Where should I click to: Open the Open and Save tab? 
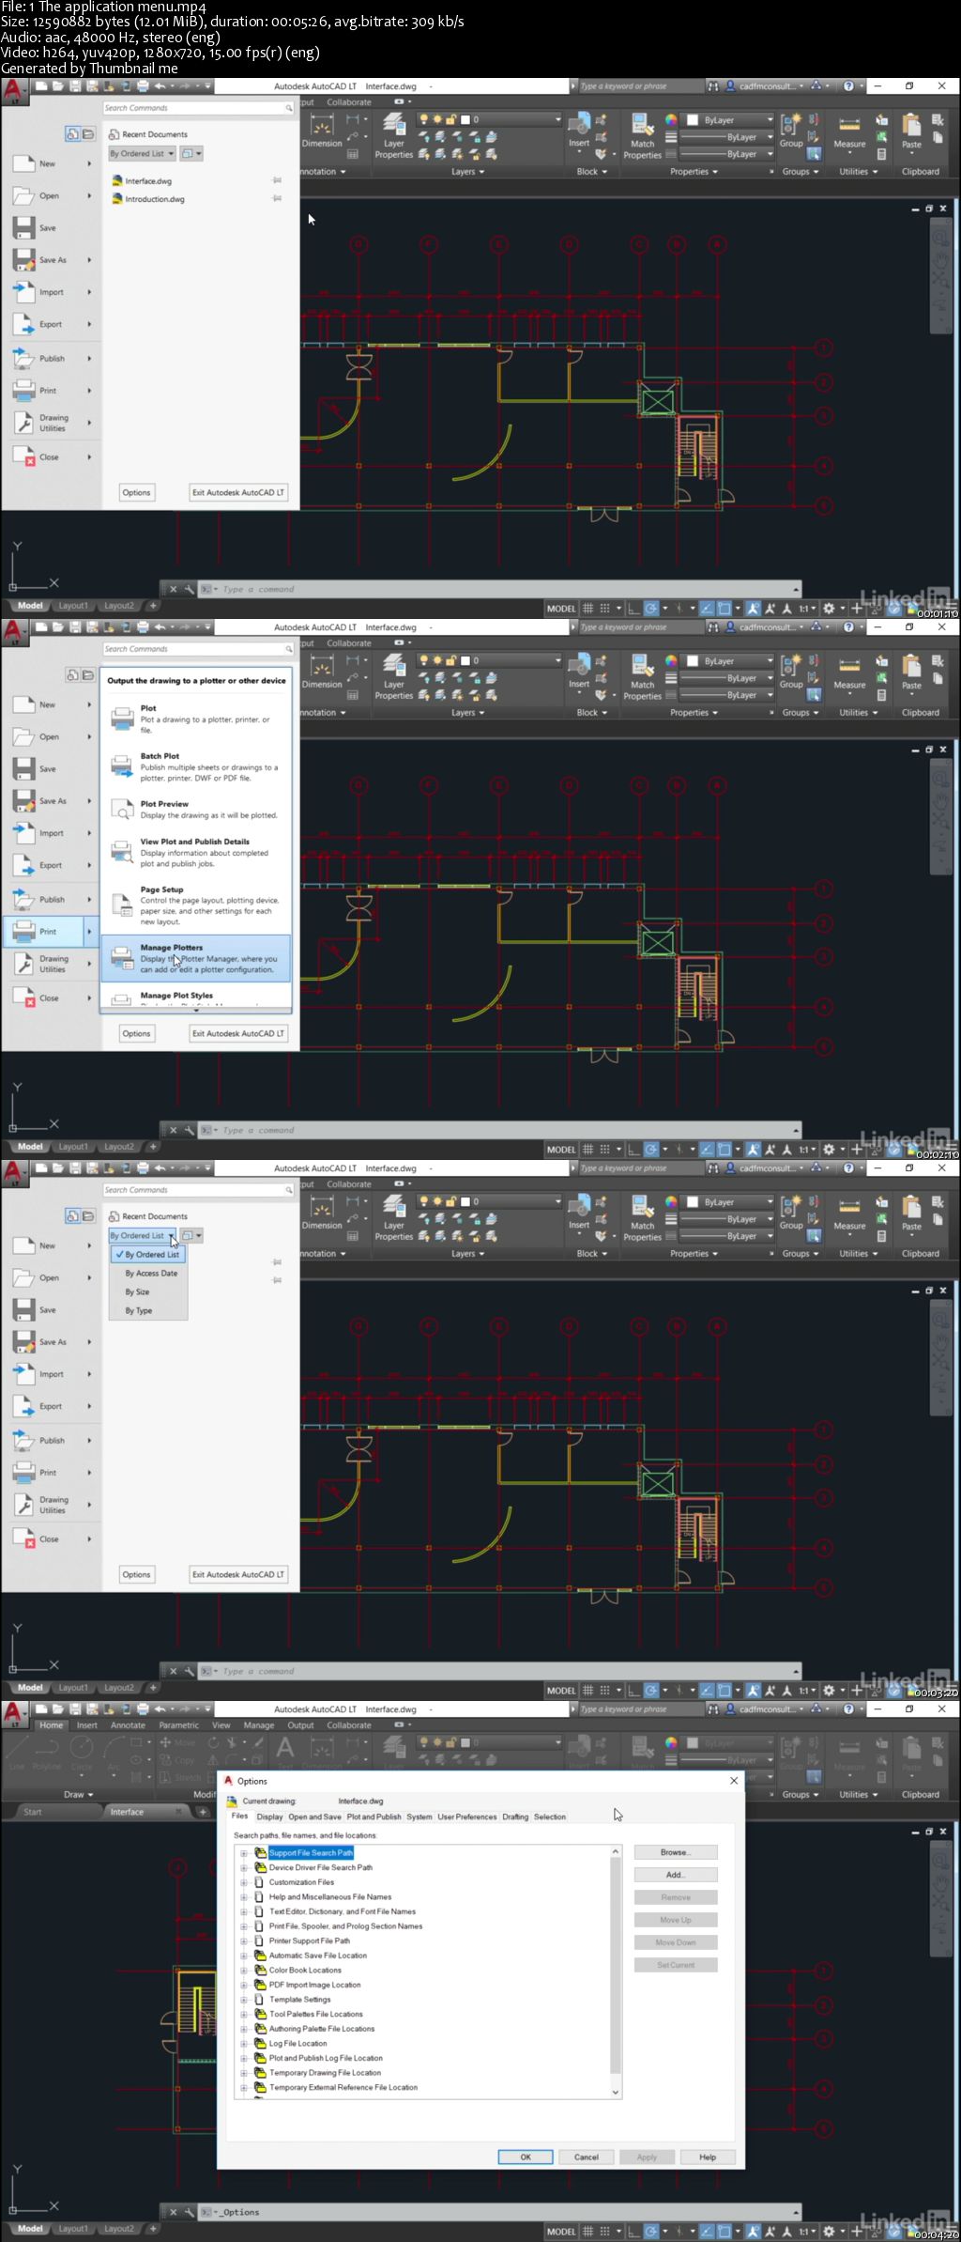coord(314,1817)
